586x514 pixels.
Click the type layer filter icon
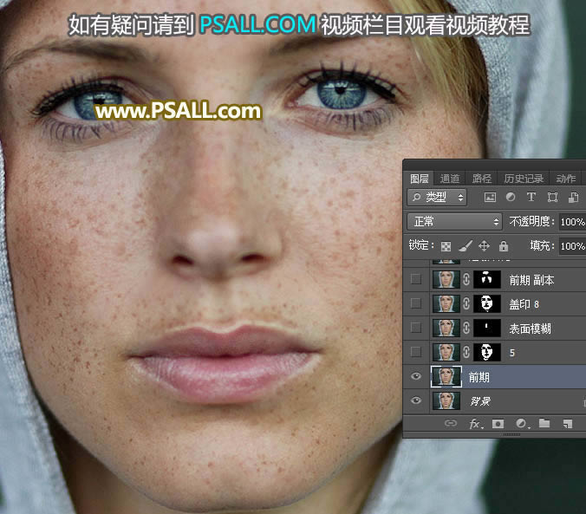[x=531, y=198]
